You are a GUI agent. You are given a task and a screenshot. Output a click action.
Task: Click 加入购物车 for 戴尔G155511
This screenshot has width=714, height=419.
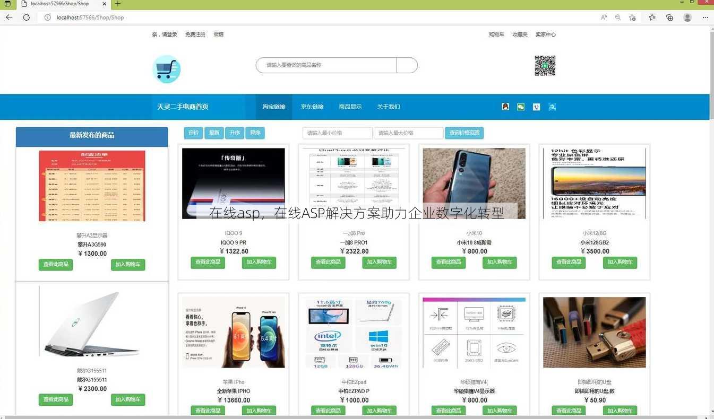pyautogui.click(x=128, y=400)
